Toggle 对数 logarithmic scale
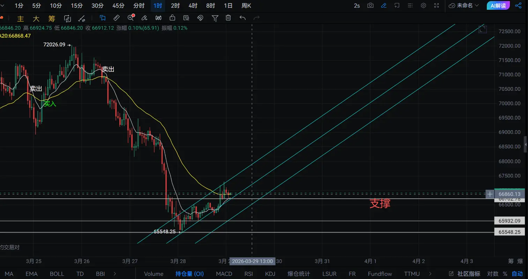Viewport: 528px width, 279px height. [493, 274]
